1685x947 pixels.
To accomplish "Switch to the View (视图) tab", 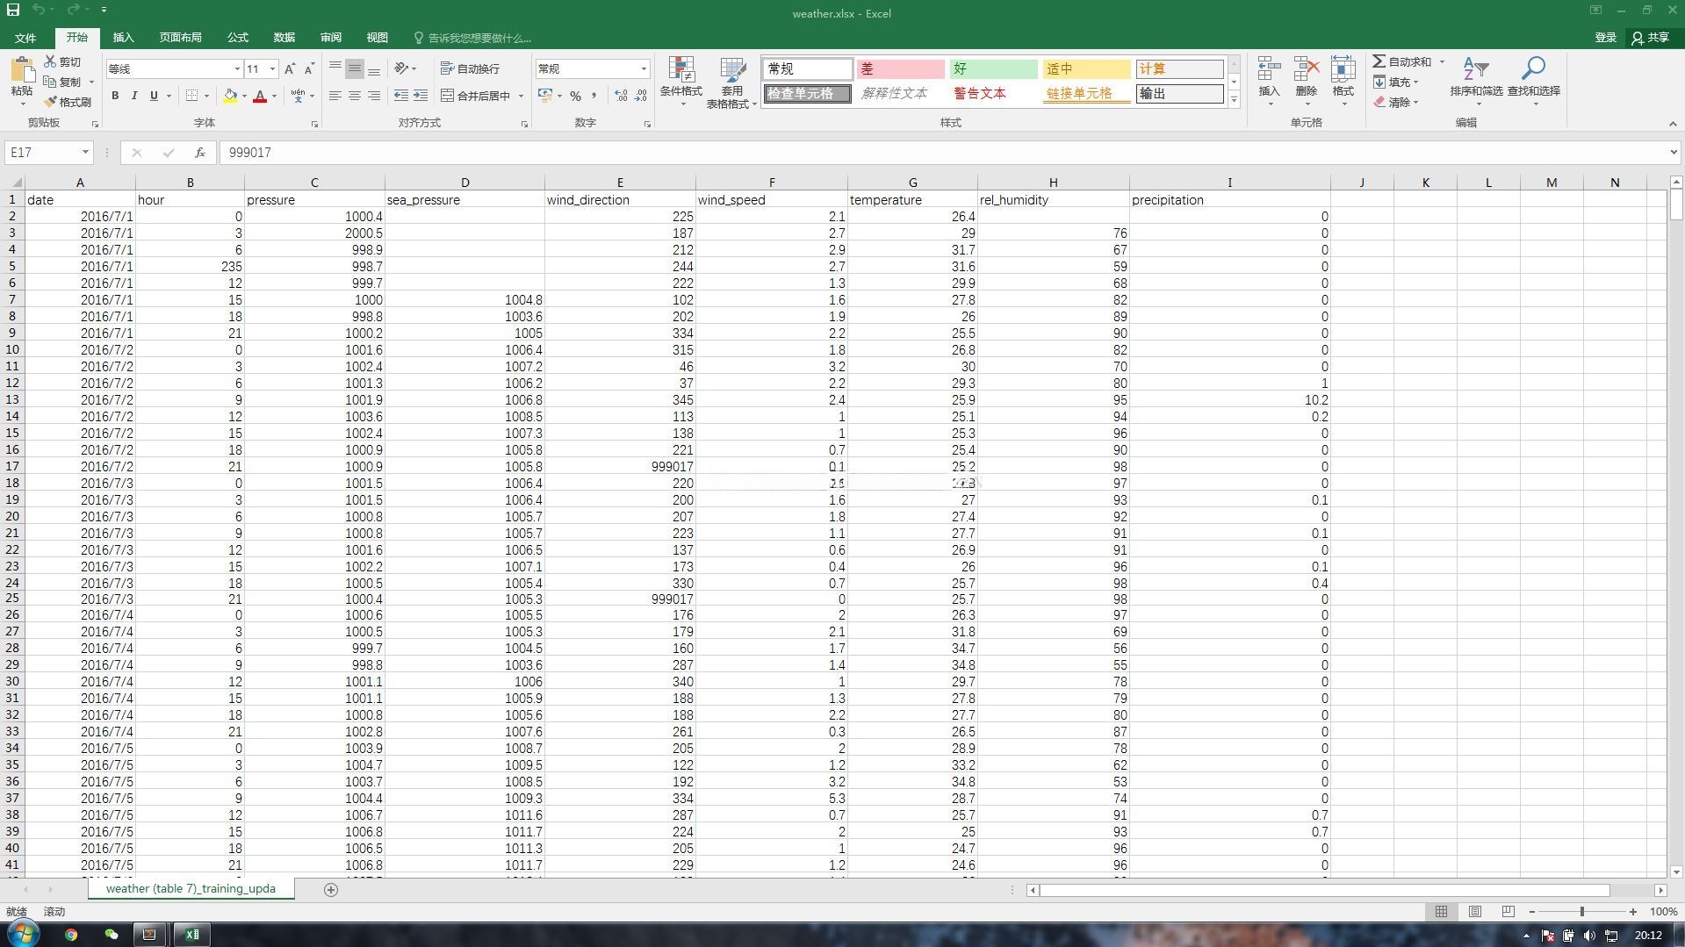I will [377, 38].
